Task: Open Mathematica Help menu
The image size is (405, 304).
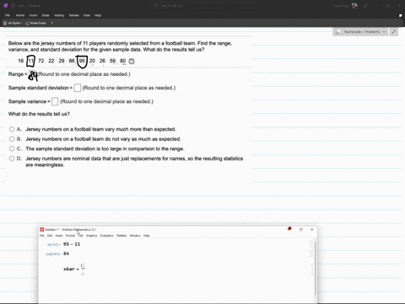Action: pos(147,236)
